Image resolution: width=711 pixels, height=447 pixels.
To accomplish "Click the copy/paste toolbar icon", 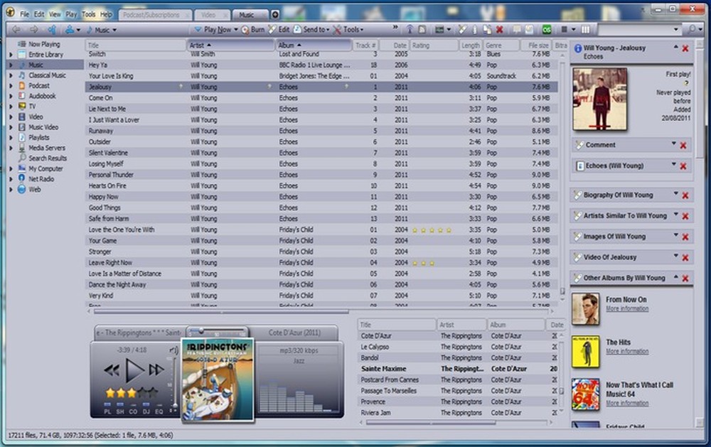I will click(x=487, y=29).
